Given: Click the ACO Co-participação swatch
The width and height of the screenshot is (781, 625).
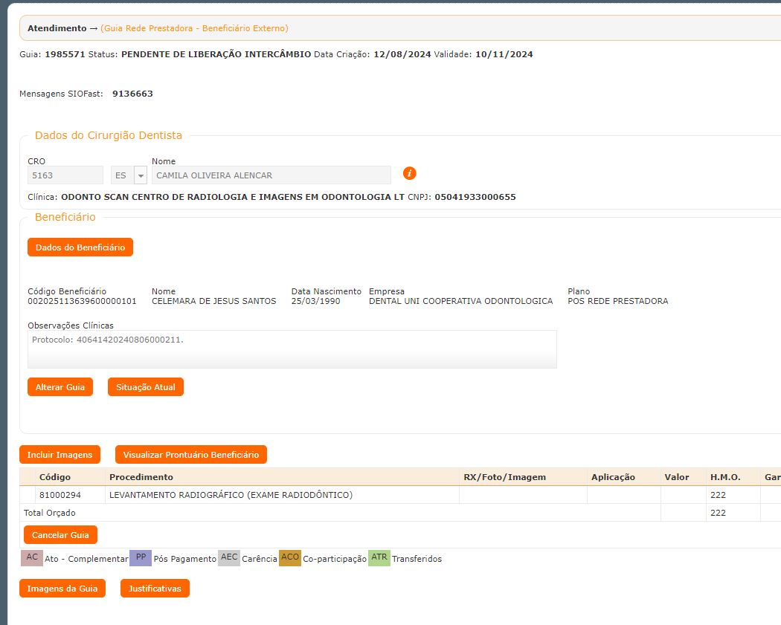Looking at the screenshot, I should [290, 558].
